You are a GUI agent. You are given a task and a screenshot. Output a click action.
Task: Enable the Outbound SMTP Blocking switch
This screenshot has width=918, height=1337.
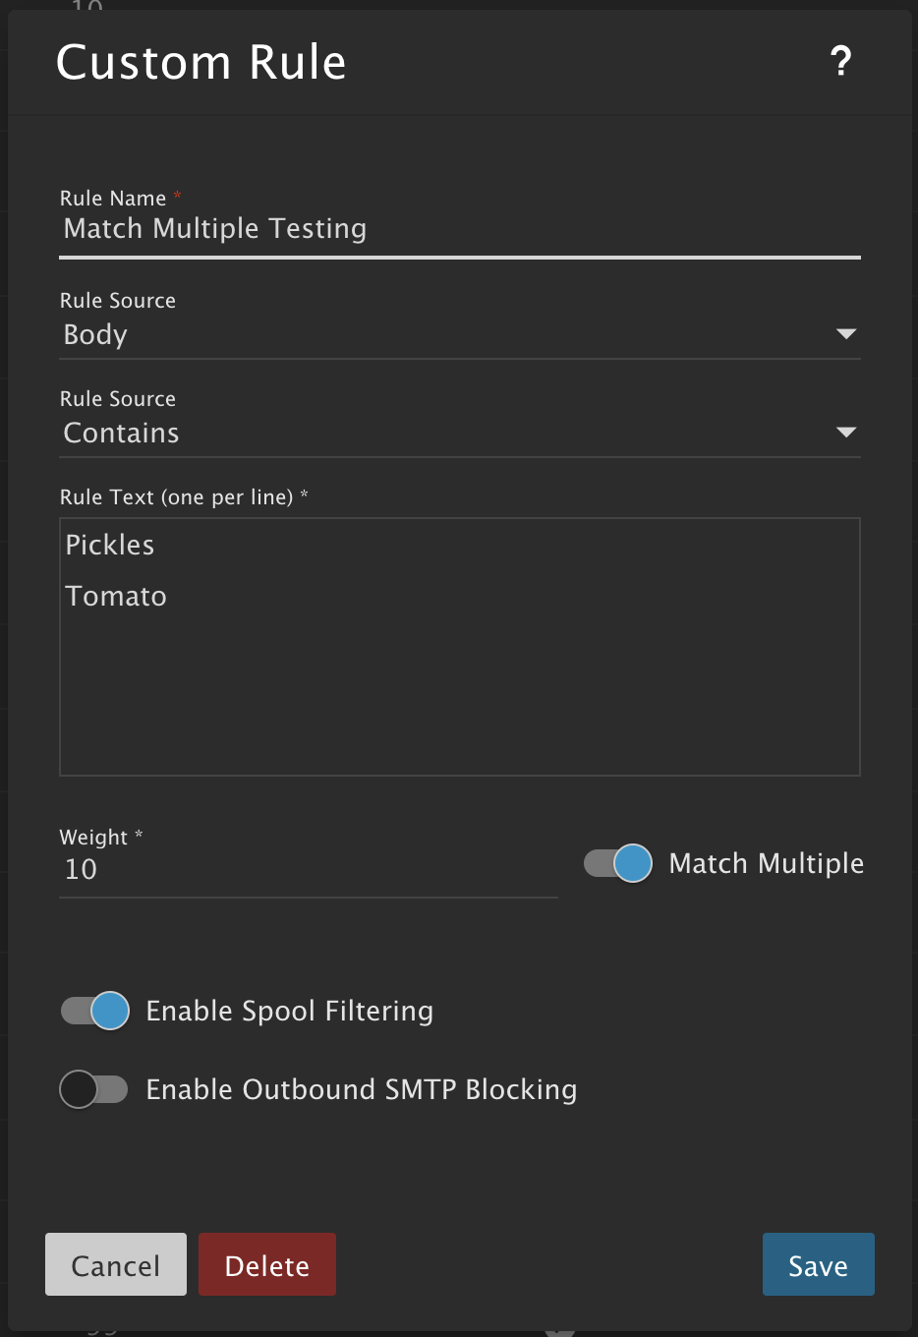(94, 1089)
